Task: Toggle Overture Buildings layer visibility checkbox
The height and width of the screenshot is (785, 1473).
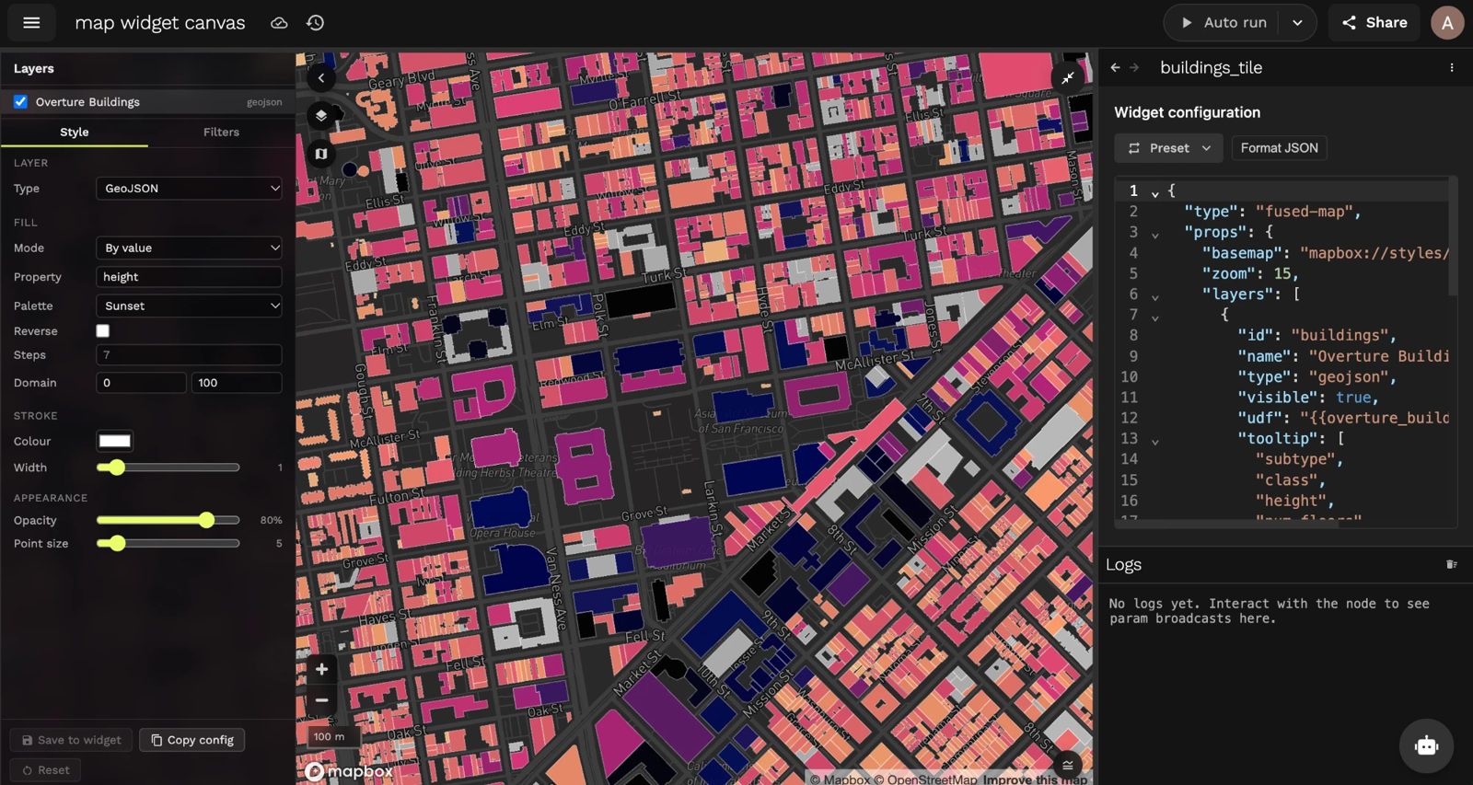Action: pyautogui.click(x=20, y=101)
